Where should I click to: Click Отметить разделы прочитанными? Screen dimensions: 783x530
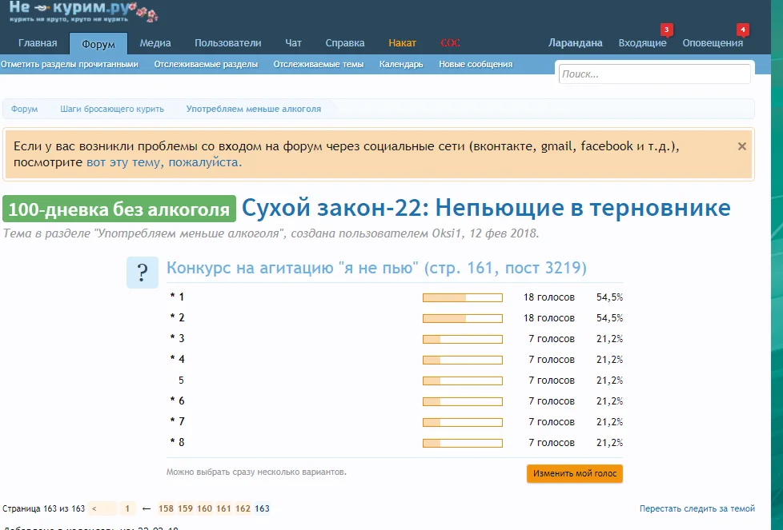click(x=70, y=64)
